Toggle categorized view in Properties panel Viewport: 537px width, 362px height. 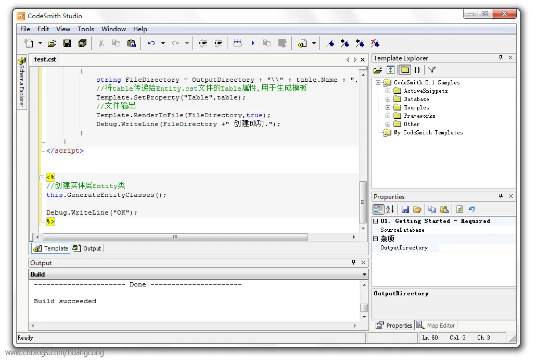point(378,209)
